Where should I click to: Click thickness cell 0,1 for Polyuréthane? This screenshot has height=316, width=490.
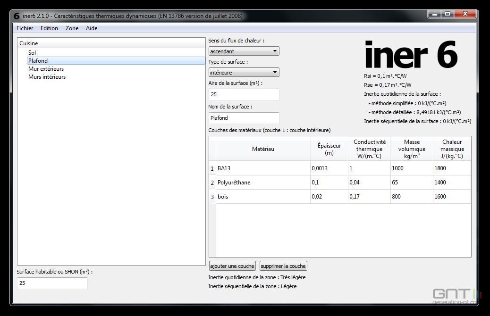coord(329,183)
